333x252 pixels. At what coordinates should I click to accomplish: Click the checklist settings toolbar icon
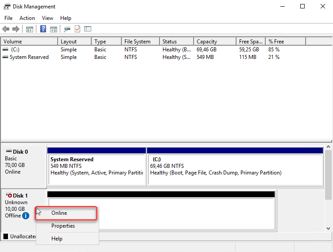tap(88, 29)
